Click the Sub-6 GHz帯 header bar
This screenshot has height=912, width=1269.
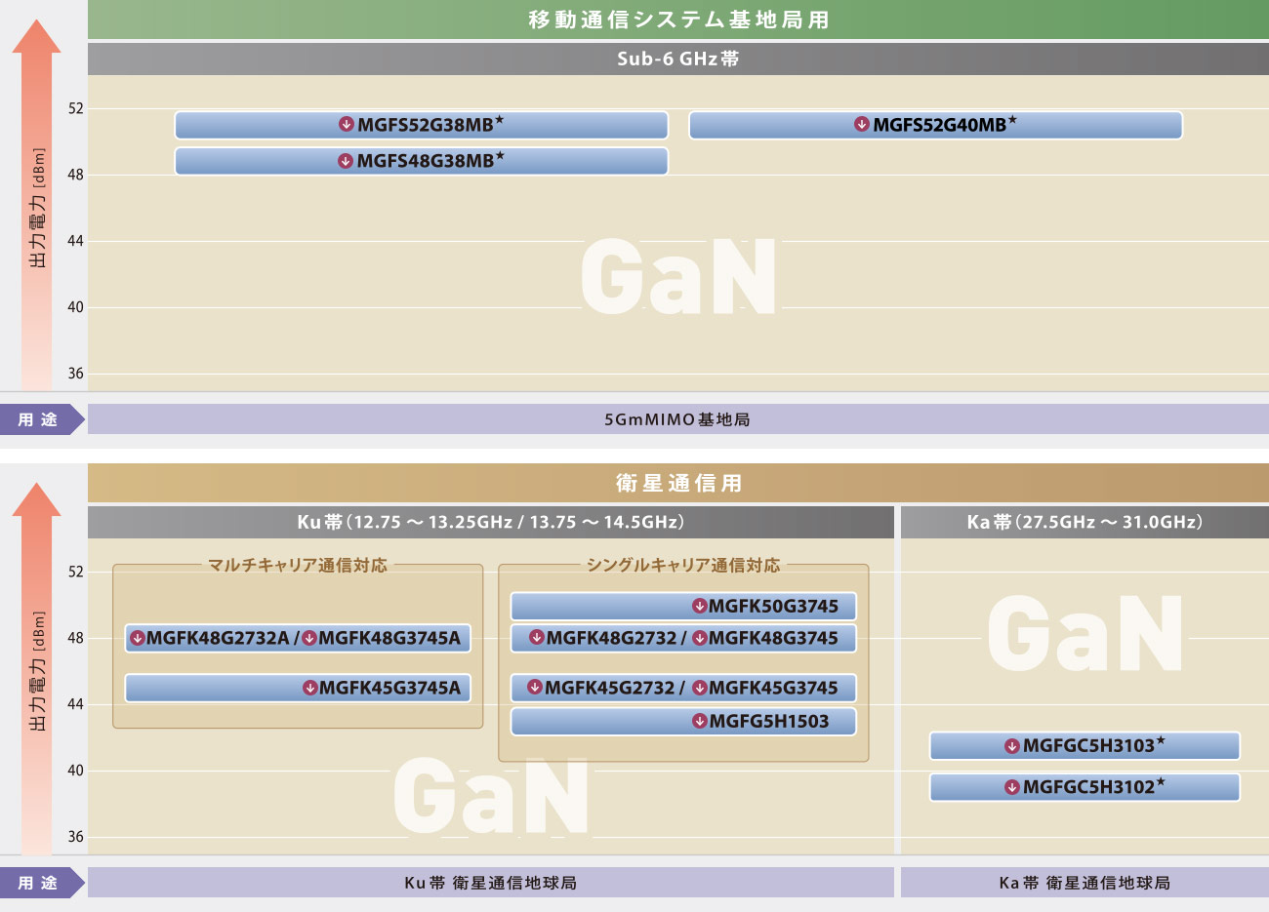click(677, 59)
